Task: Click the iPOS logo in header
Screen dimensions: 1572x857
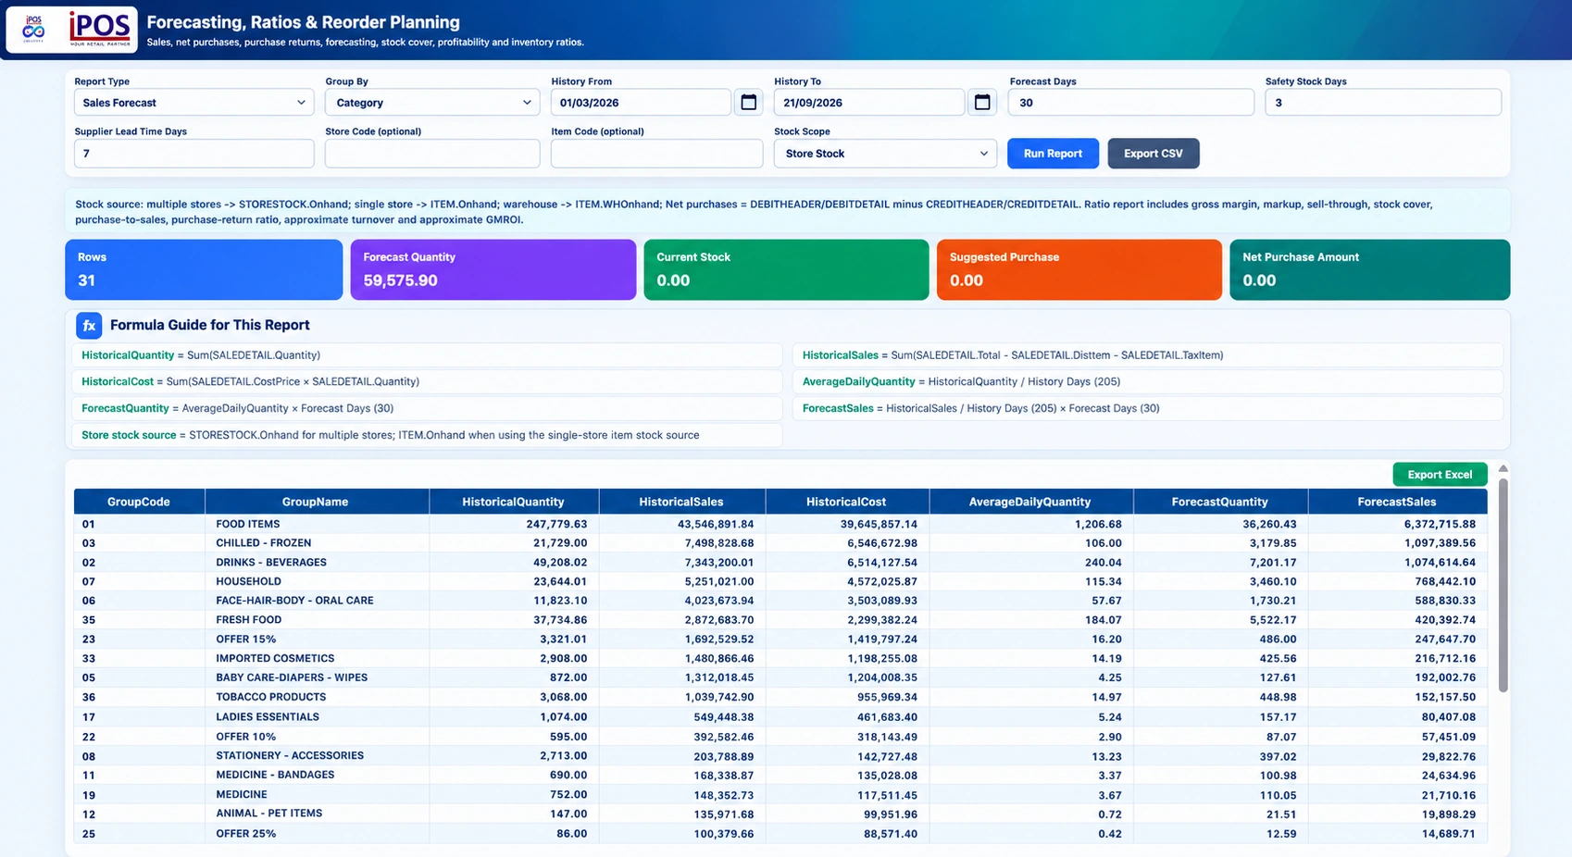Action: click(x=72, y=30)
